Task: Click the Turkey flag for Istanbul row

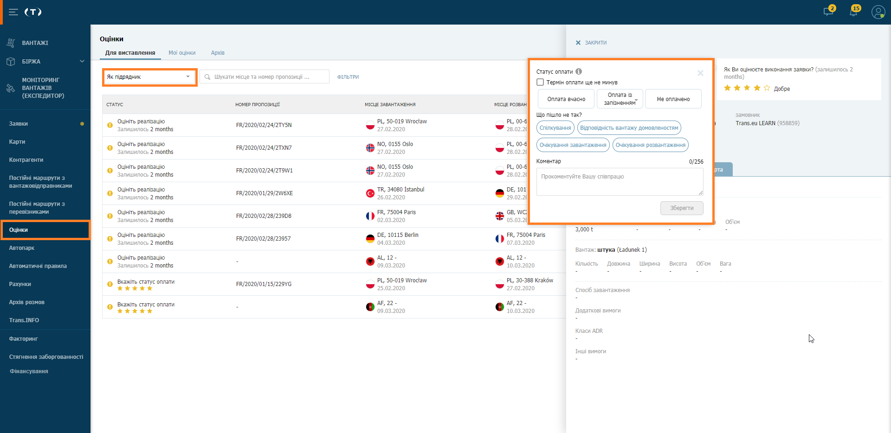Action: (x=370, y=193)
